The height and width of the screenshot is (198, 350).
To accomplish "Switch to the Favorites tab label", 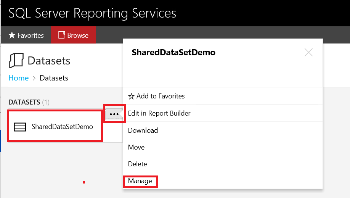I will click(31, 35).
